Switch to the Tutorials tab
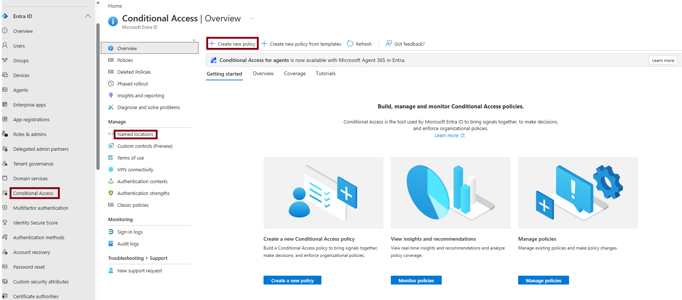This screenshot has height=300, width=682. click(325, 74)
